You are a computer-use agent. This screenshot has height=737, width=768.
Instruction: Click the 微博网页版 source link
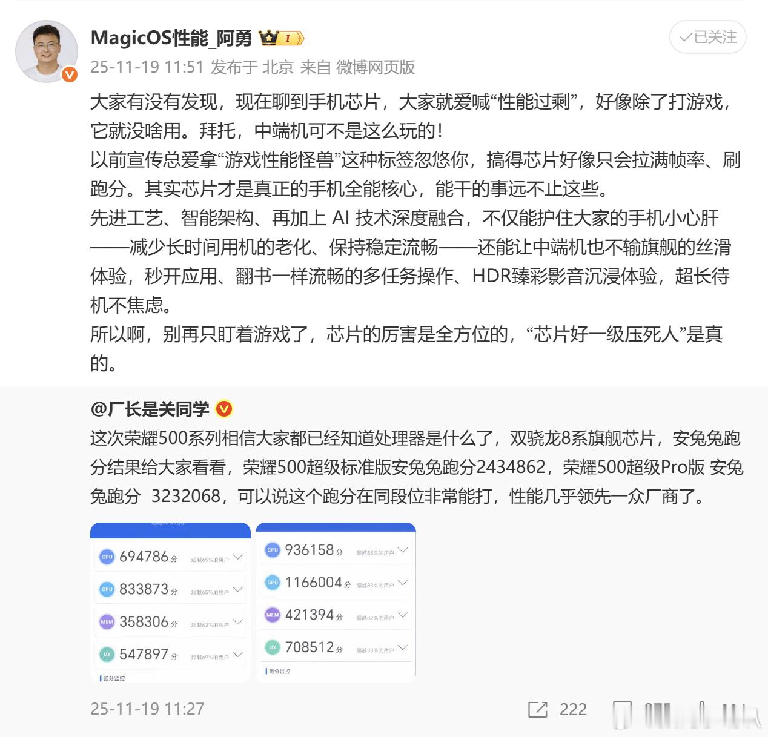(376, 67)
